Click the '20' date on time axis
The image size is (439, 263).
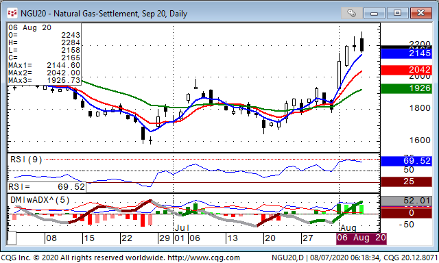[270, 238]
